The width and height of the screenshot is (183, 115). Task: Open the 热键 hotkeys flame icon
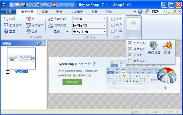coord(167,48)
